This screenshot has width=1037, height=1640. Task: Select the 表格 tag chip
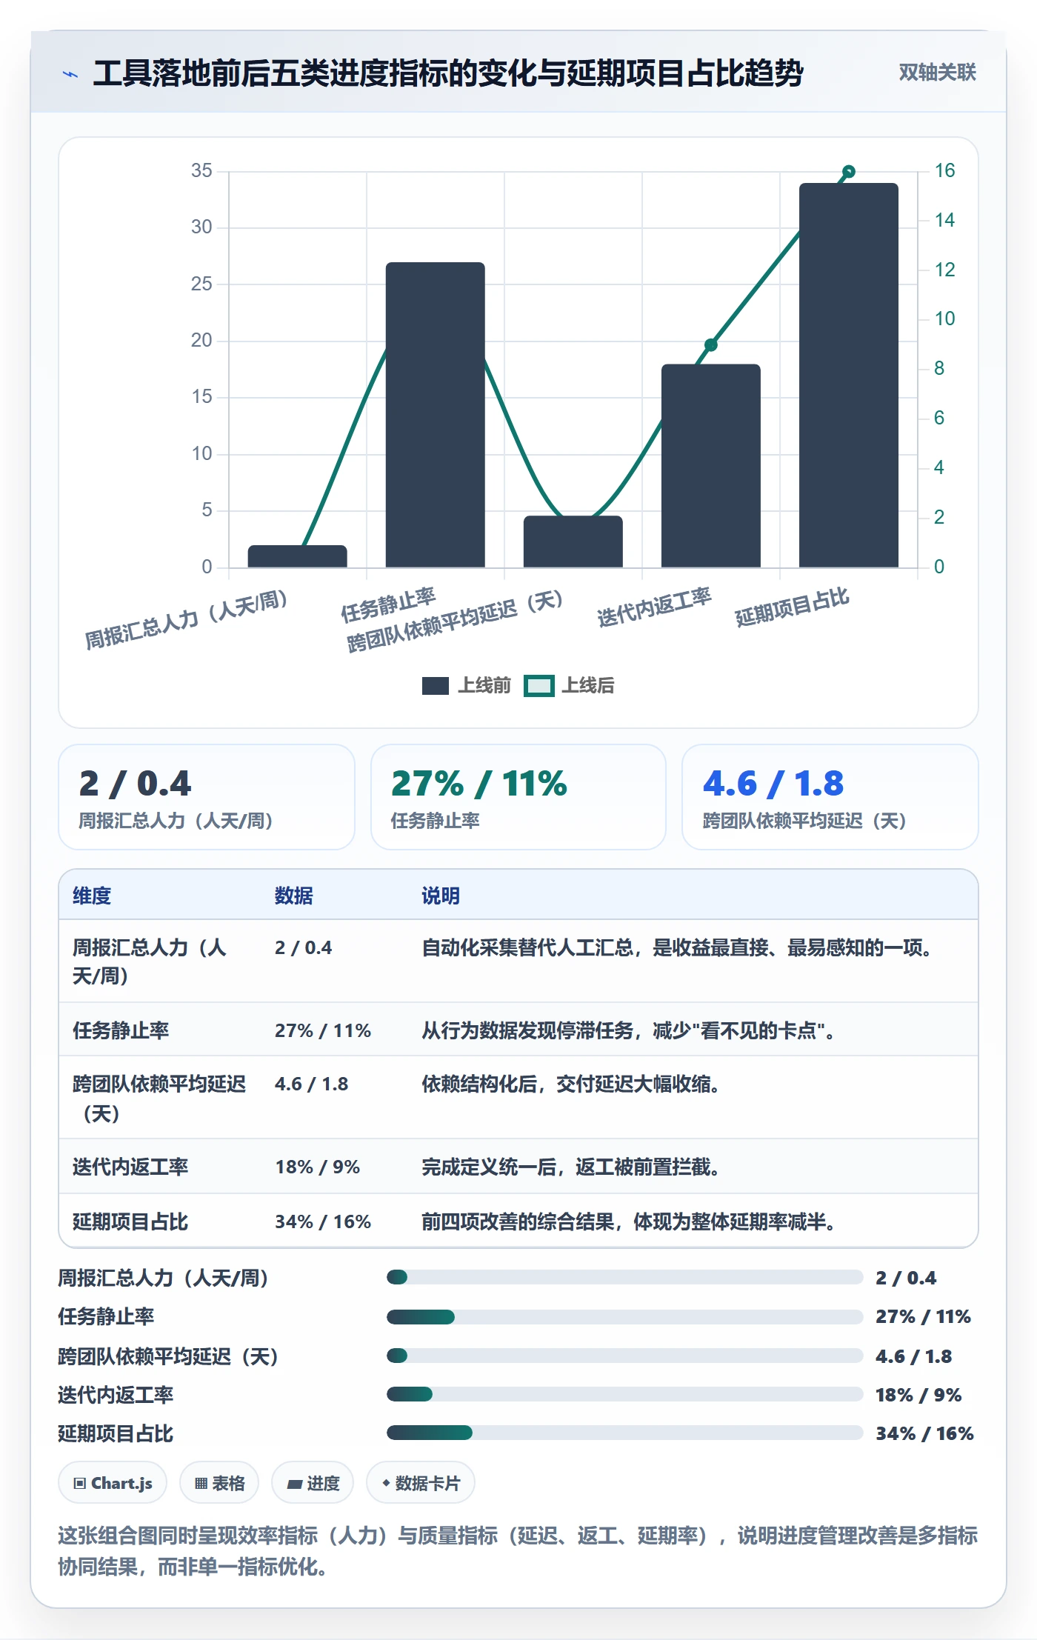point(219,1483)
